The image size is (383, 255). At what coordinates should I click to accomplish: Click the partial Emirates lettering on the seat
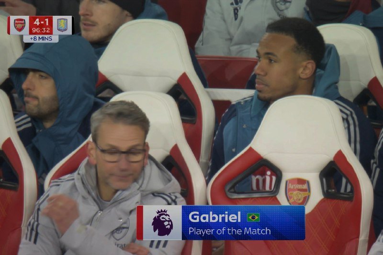[x=264, y=181]
